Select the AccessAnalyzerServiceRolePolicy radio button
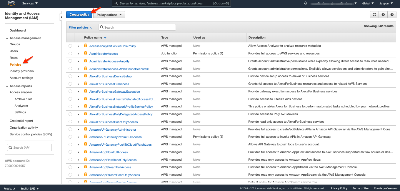Image resolution: width=400 pixels, height=191 pixels. 70,46
